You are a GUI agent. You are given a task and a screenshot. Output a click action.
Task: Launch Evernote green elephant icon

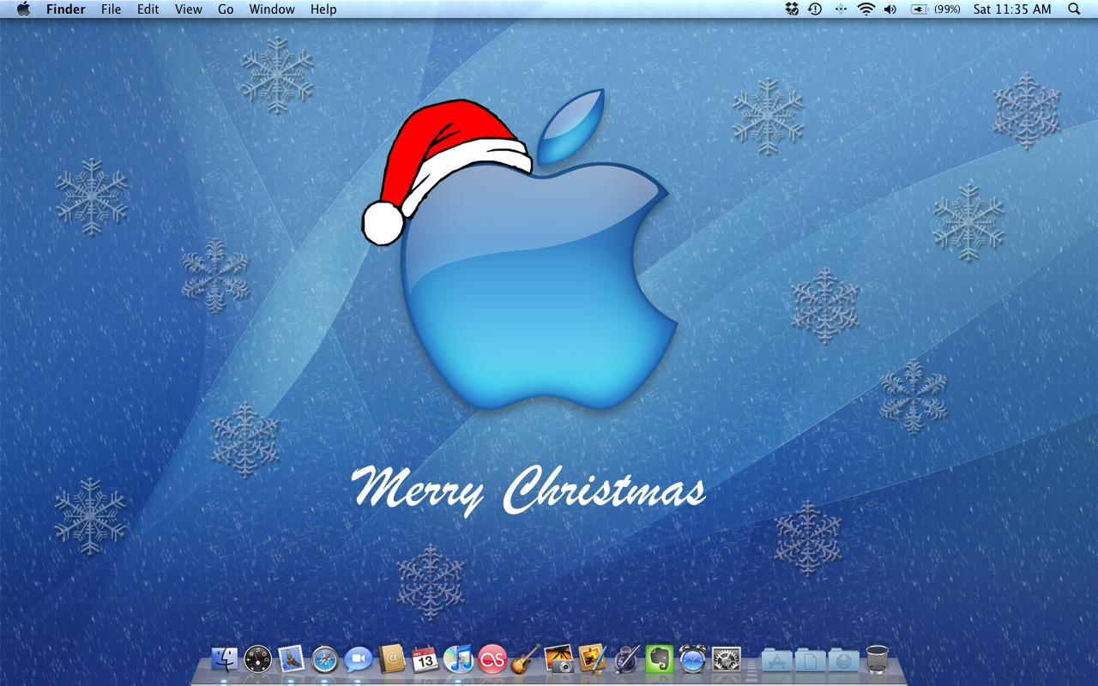660,659
